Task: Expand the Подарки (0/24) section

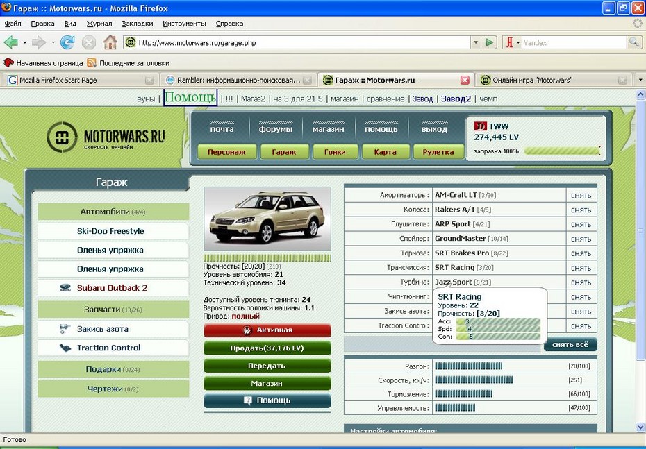Action: [113, 370]
